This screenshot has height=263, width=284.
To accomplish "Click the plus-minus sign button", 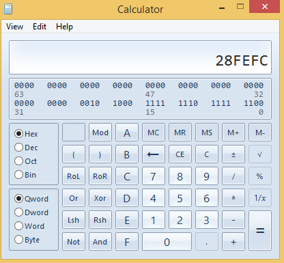I will click(x=233, y=154).
